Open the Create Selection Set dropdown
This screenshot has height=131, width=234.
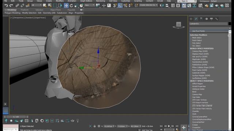148,5
